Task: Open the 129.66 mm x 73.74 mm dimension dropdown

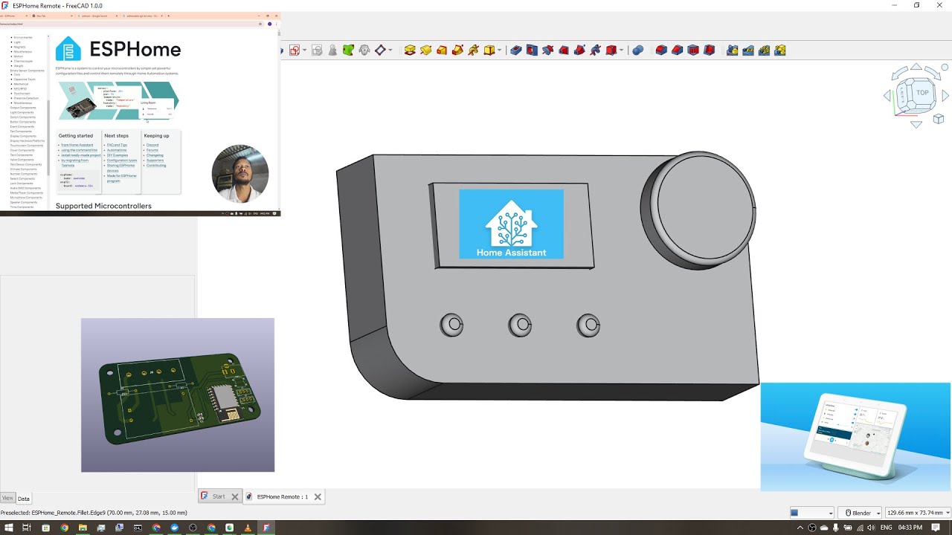Action: pyautogui.click(x=918, y=513)
